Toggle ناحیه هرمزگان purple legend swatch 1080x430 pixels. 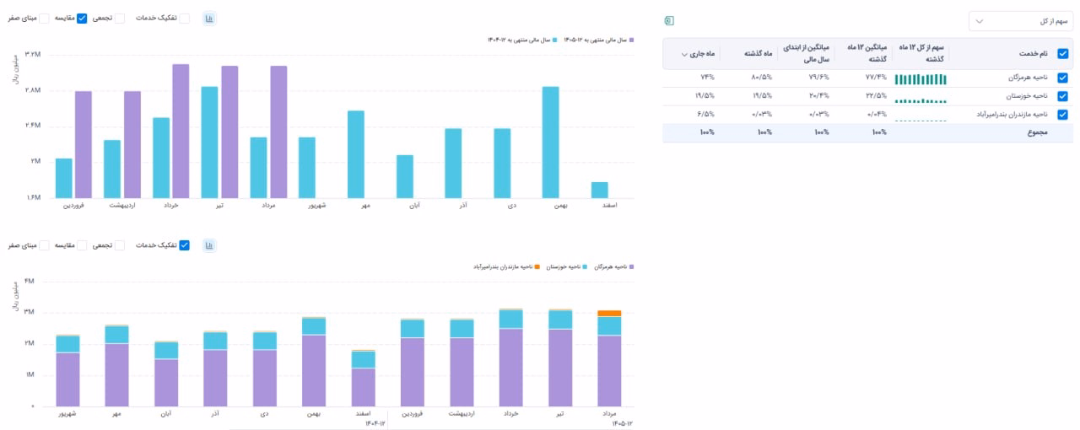tap(631, 266)
